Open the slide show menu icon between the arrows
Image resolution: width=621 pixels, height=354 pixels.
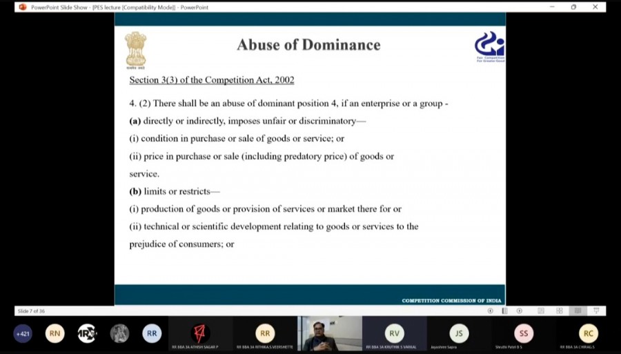505,311
